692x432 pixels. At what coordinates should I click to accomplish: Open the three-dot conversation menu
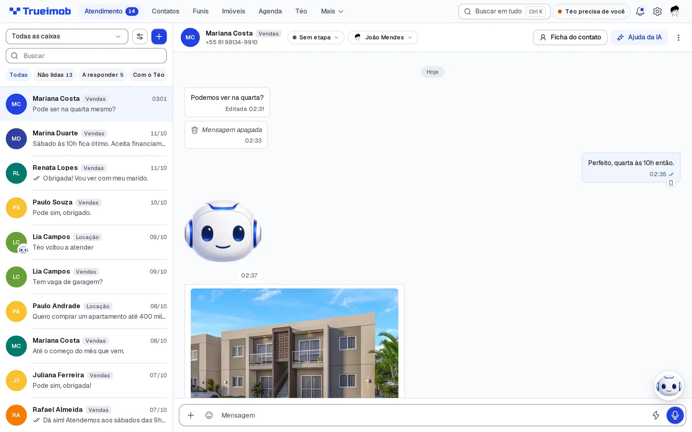[679, 38]
